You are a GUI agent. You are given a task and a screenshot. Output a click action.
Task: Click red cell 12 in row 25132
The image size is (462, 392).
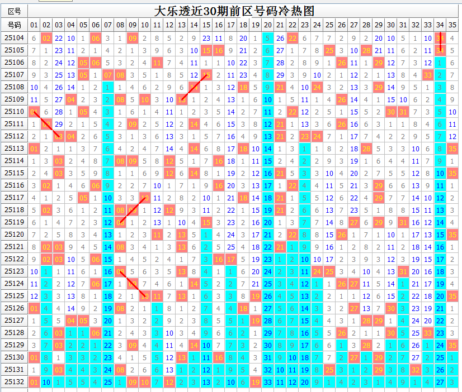point(169,383)
